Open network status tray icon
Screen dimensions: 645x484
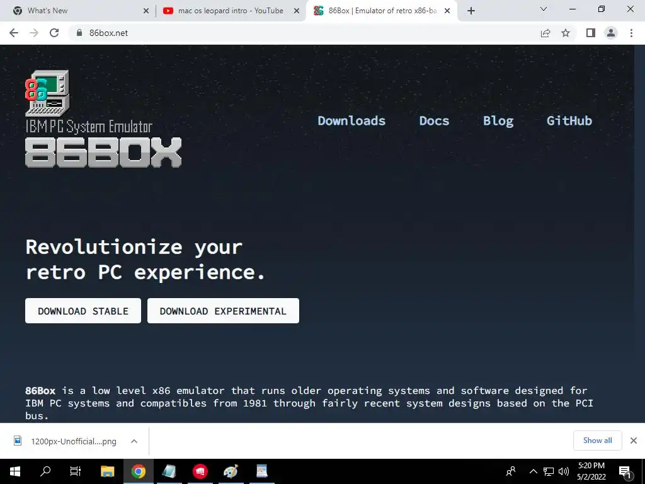click(549, 471)
